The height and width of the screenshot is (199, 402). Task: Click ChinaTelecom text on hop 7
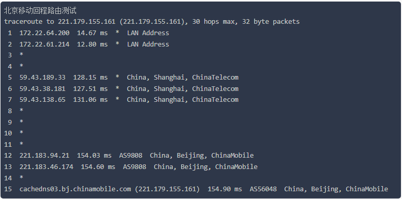pos(215,100)
